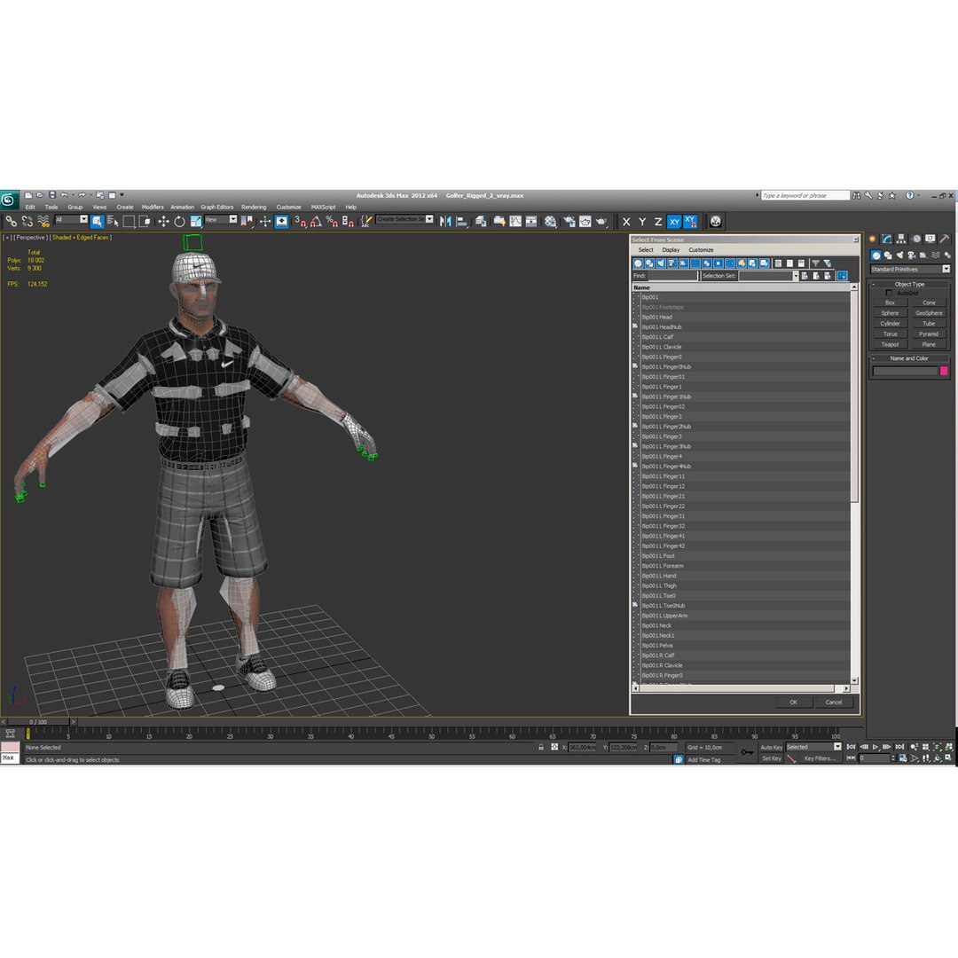958x958 pixels.
Task: Click the Select and Link tool
Action: click(x=11, y=221)
